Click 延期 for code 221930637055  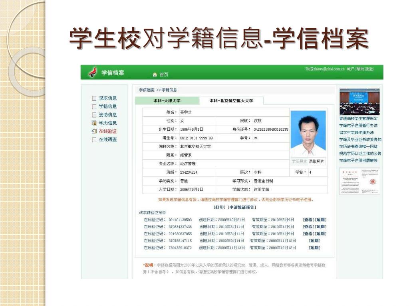(321, 233)
